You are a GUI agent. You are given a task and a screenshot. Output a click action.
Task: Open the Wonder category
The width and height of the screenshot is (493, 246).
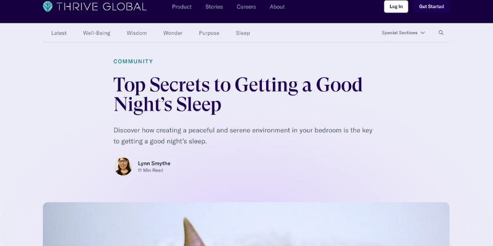click(173, 33)
